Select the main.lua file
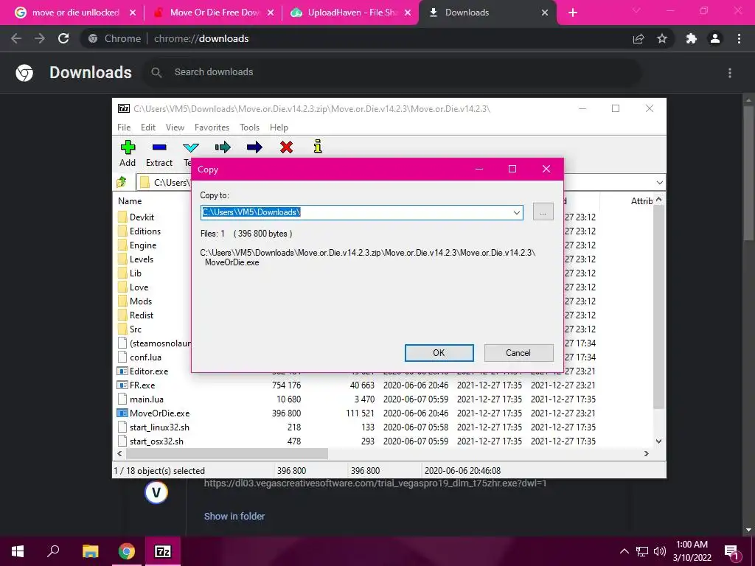 [141, 399]
